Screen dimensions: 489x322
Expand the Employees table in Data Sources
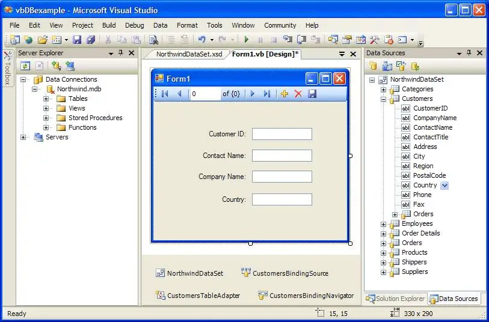click(x=383, y=224)
